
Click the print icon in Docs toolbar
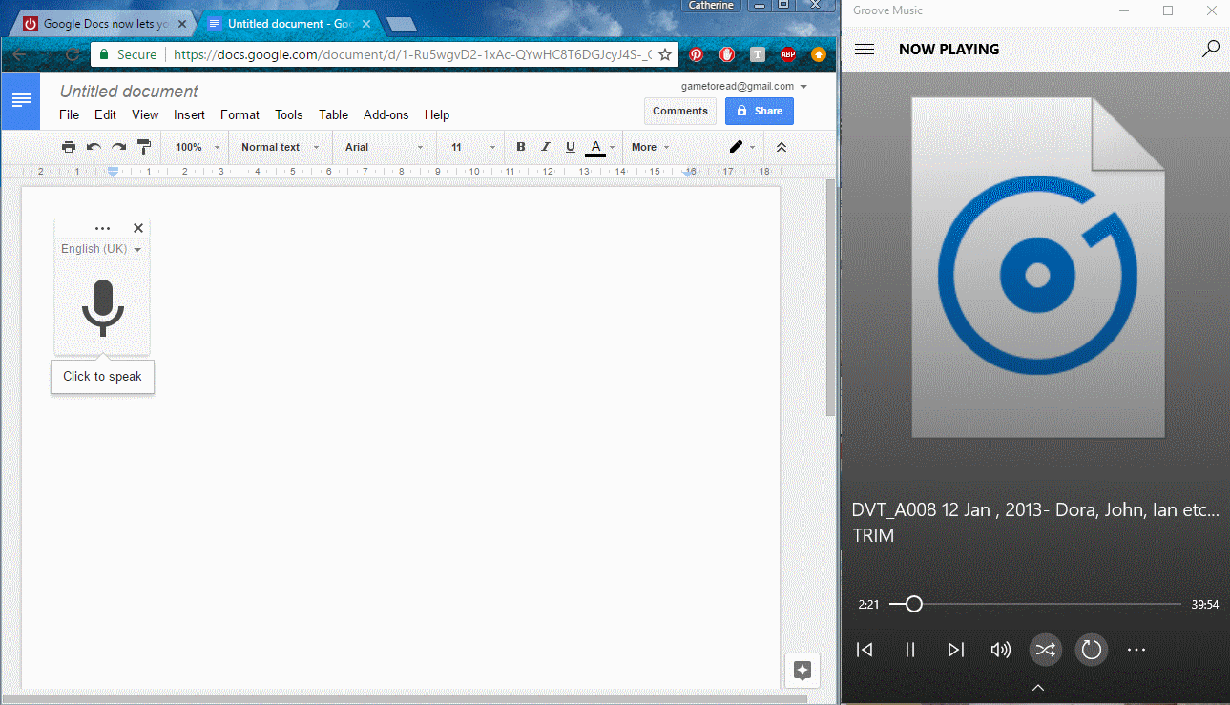tap(69, 147)
